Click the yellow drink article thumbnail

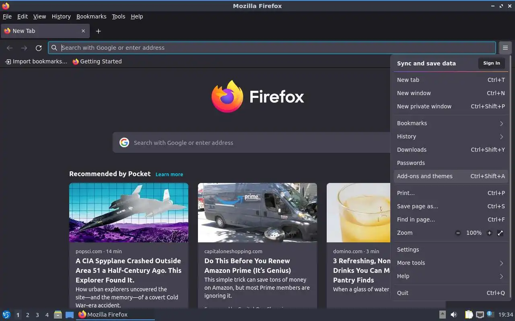(358, 213)
